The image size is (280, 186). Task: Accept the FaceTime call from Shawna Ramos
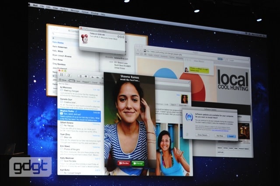(138, 164)
